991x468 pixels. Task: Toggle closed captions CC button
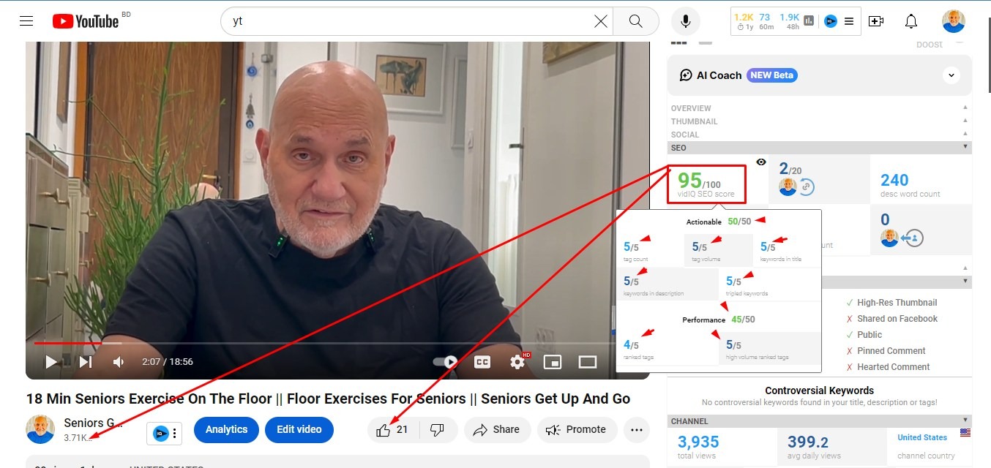pyautogui.click(x=482, y=361)
